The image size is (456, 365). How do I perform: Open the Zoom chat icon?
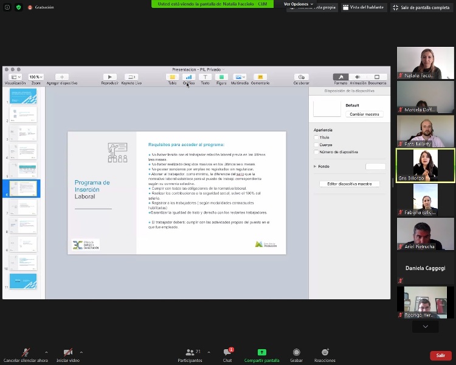pos(227,353)
